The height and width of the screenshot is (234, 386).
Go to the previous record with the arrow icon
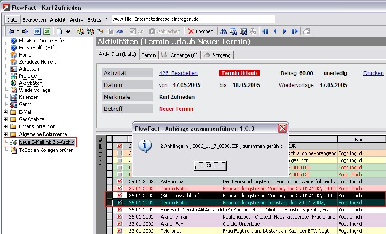coord(275,31)
